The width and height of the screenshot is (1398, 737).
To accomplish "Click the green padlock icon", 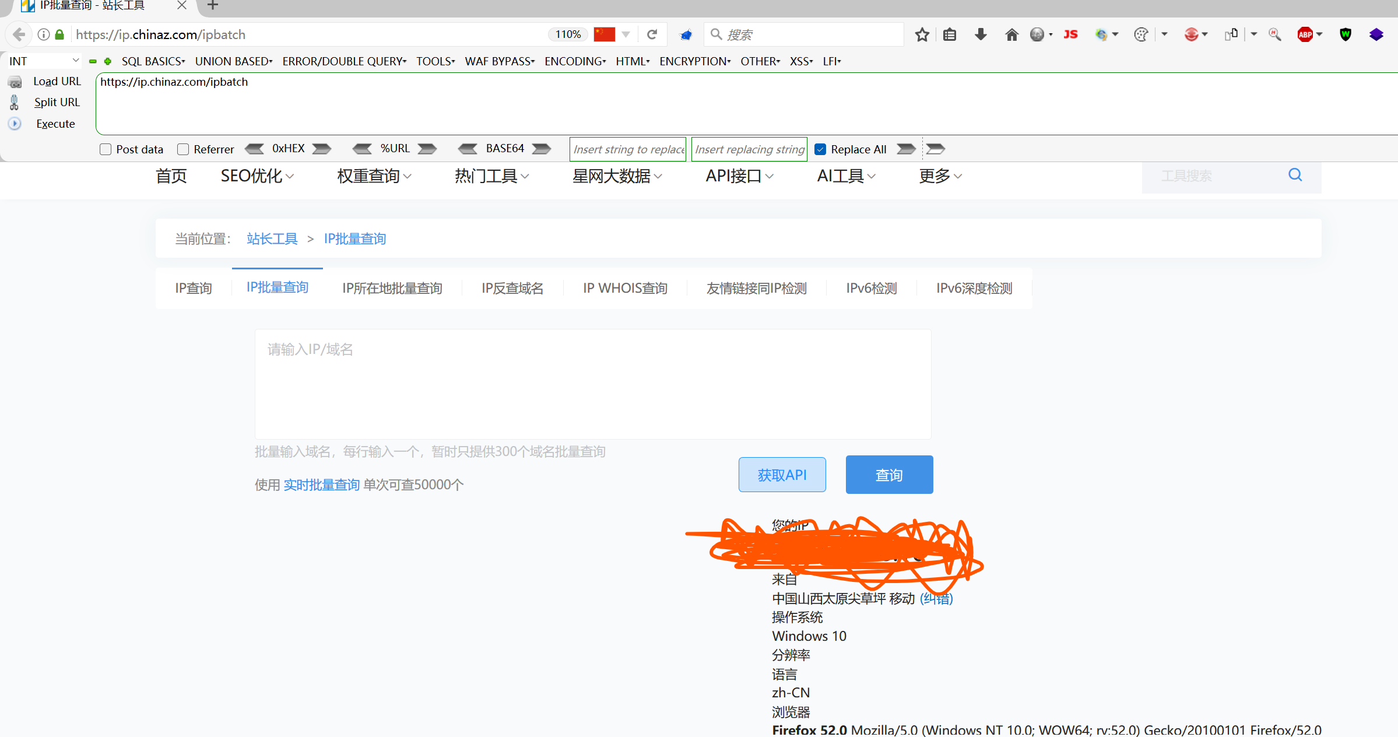I will click(59, 34).
